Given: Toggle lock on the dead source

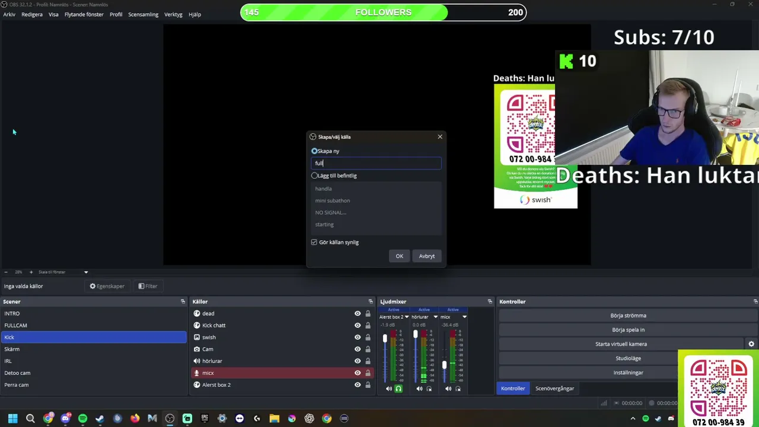Looking at the screenshot, I should point(368,314).
